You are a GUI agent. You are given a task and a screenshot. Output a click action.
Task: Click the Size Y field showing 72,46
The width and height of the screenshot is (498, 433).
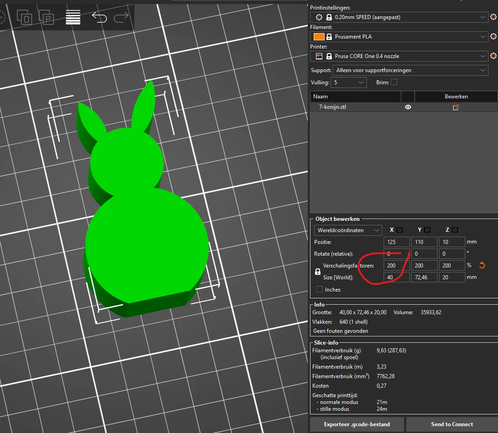click(x=424, y=277)
